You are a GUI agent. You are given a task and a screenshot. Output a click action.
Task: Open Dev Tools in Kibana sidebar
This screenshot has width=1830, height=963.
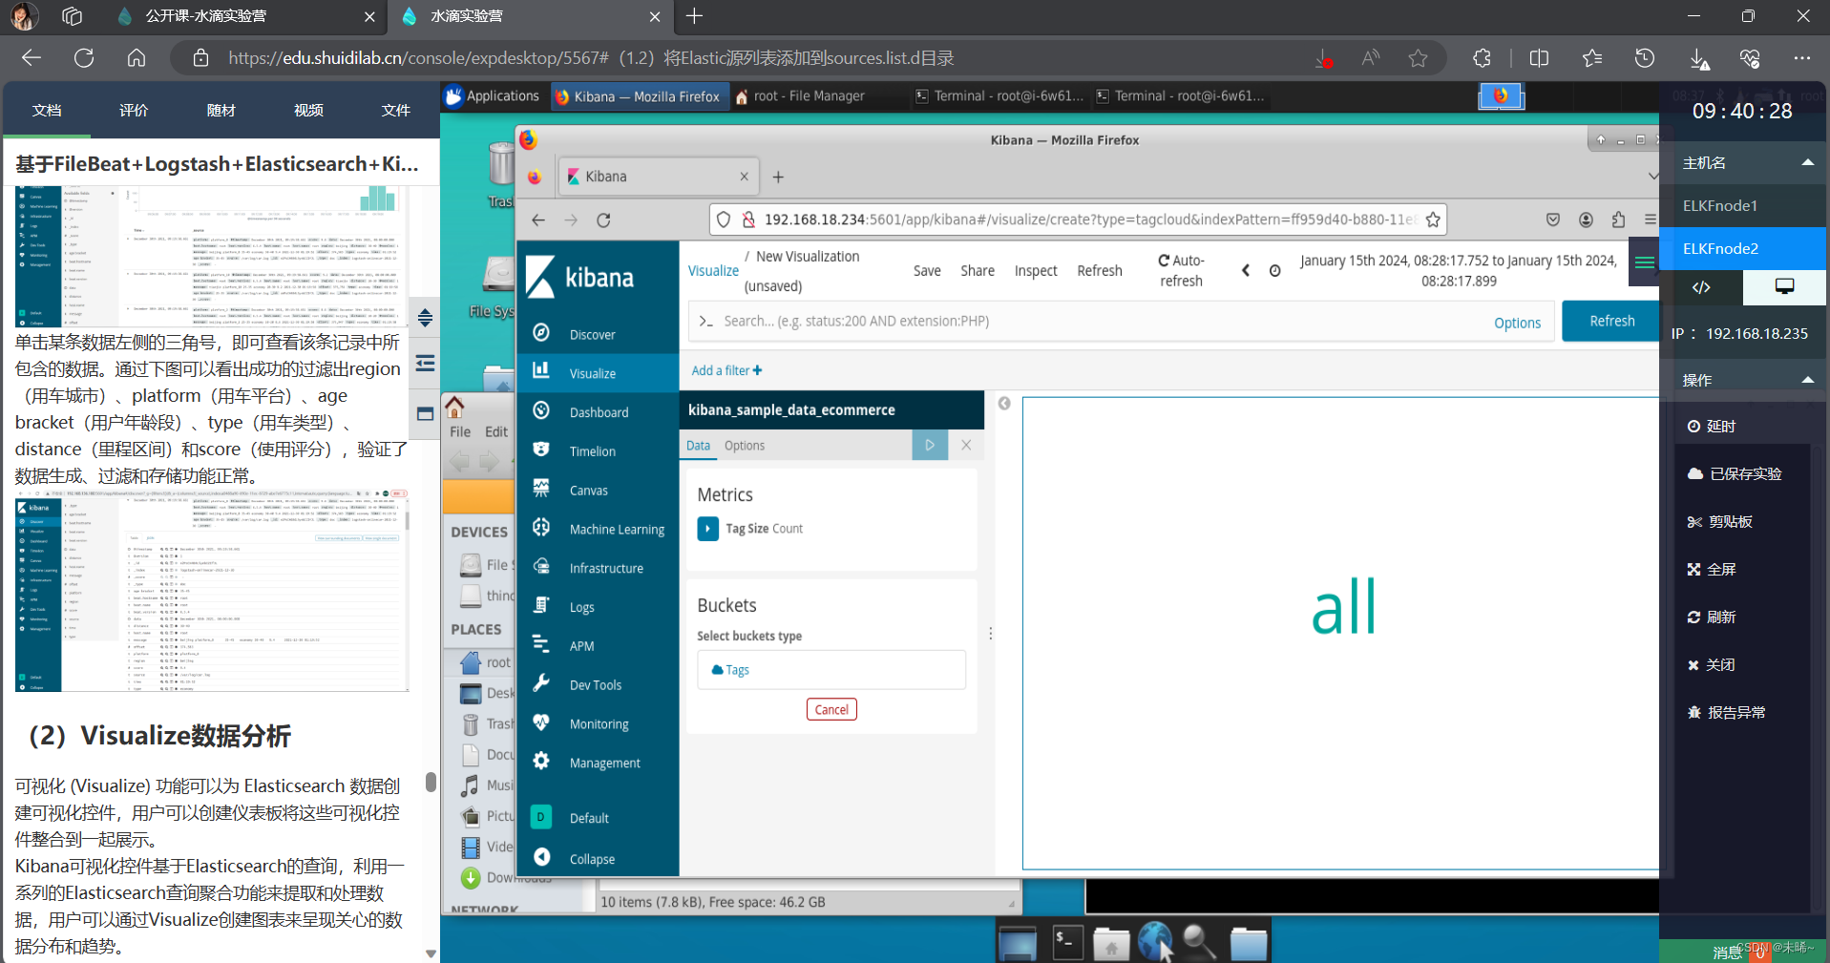[x=595, y=685]
